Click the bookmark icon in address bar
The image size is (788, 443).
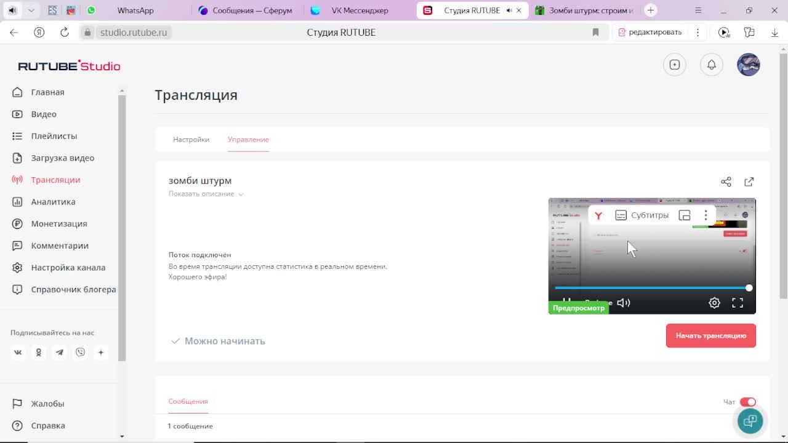coord(595,33)
